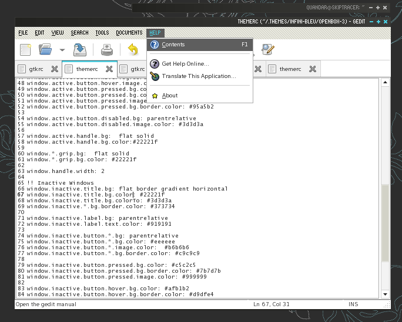Close the active themerc tab with its X
Image resolution: width=402 pixels, height=322 pixels.
coord(109,69)
